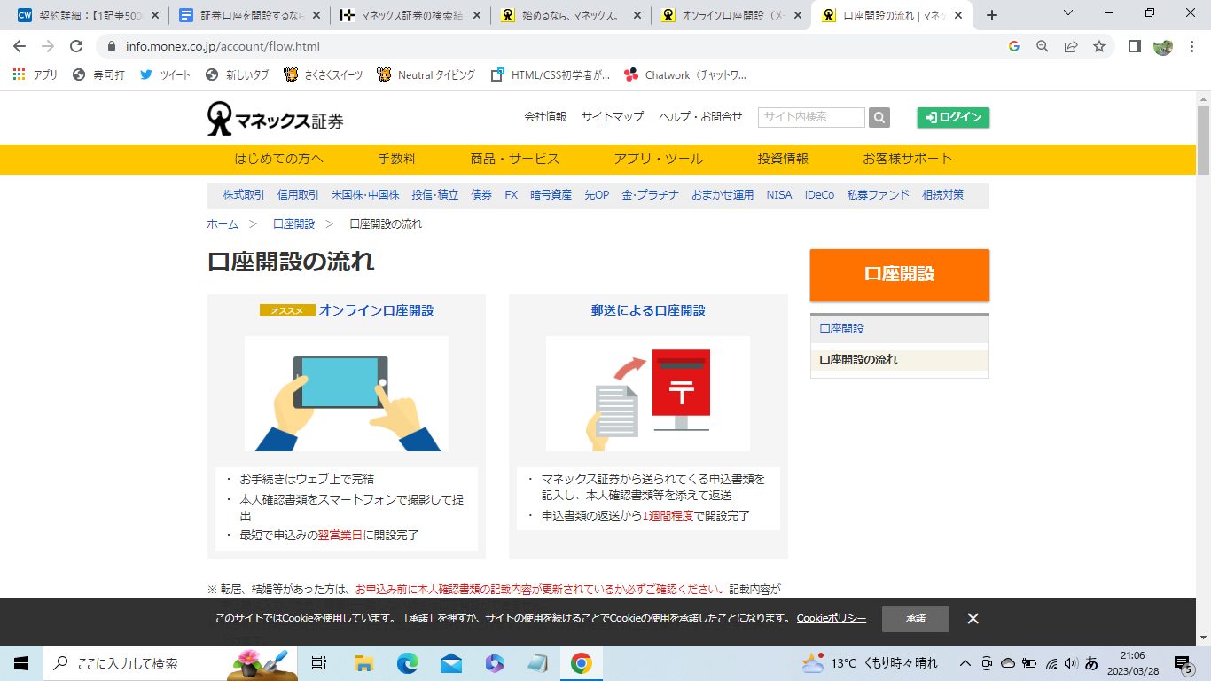Click the tablet illustration for online opening
Screen dimensions: 1211x681
347,394
